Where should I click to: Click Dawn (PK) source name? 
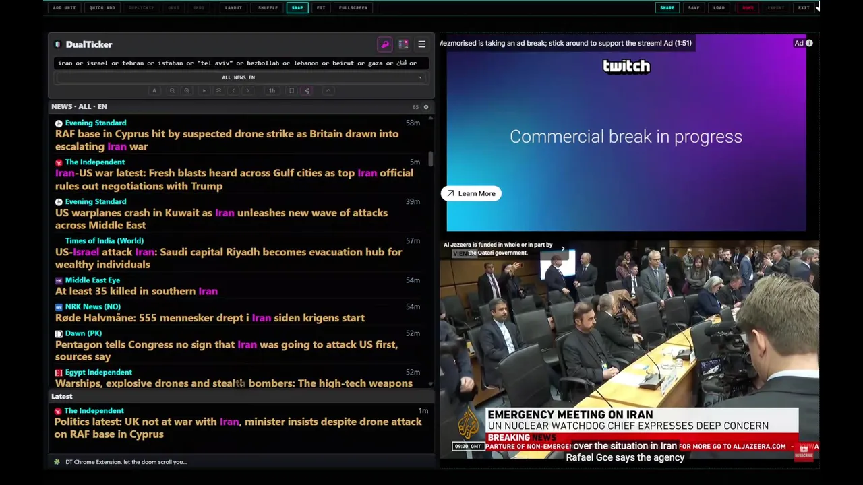click(x=84, y=333)
